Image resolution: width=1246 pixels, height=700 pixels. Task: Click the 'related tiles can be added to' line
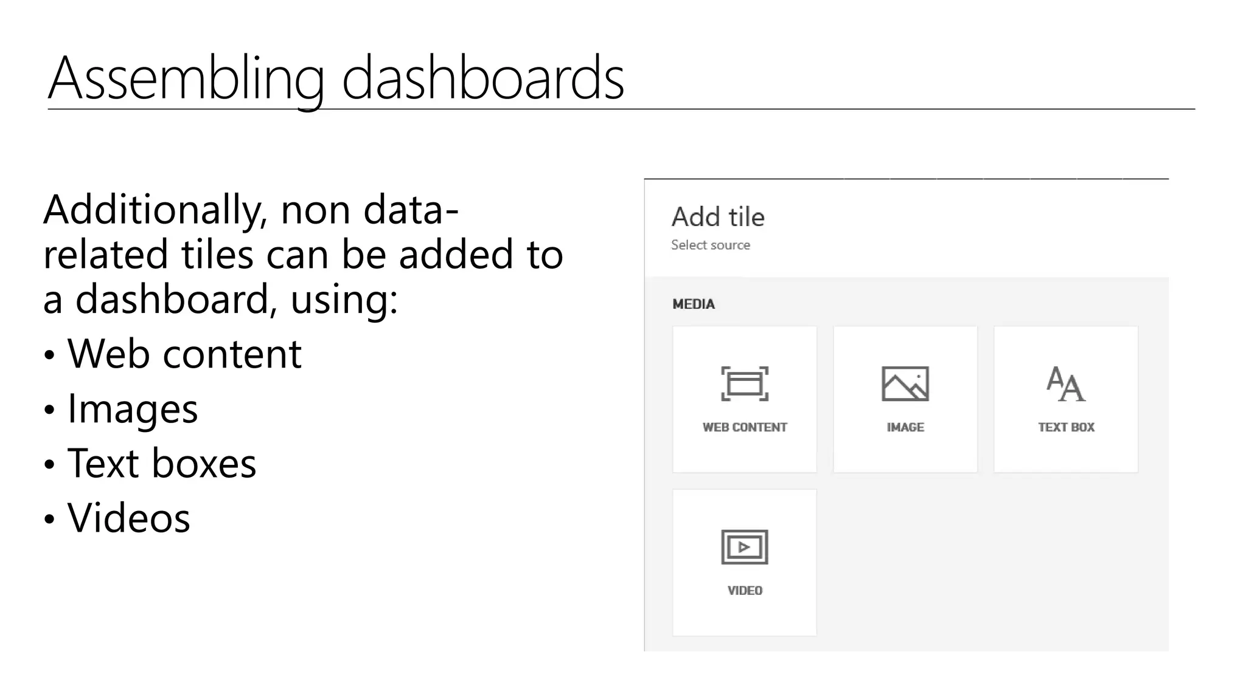pyautogui.click(x=303, y=254)
